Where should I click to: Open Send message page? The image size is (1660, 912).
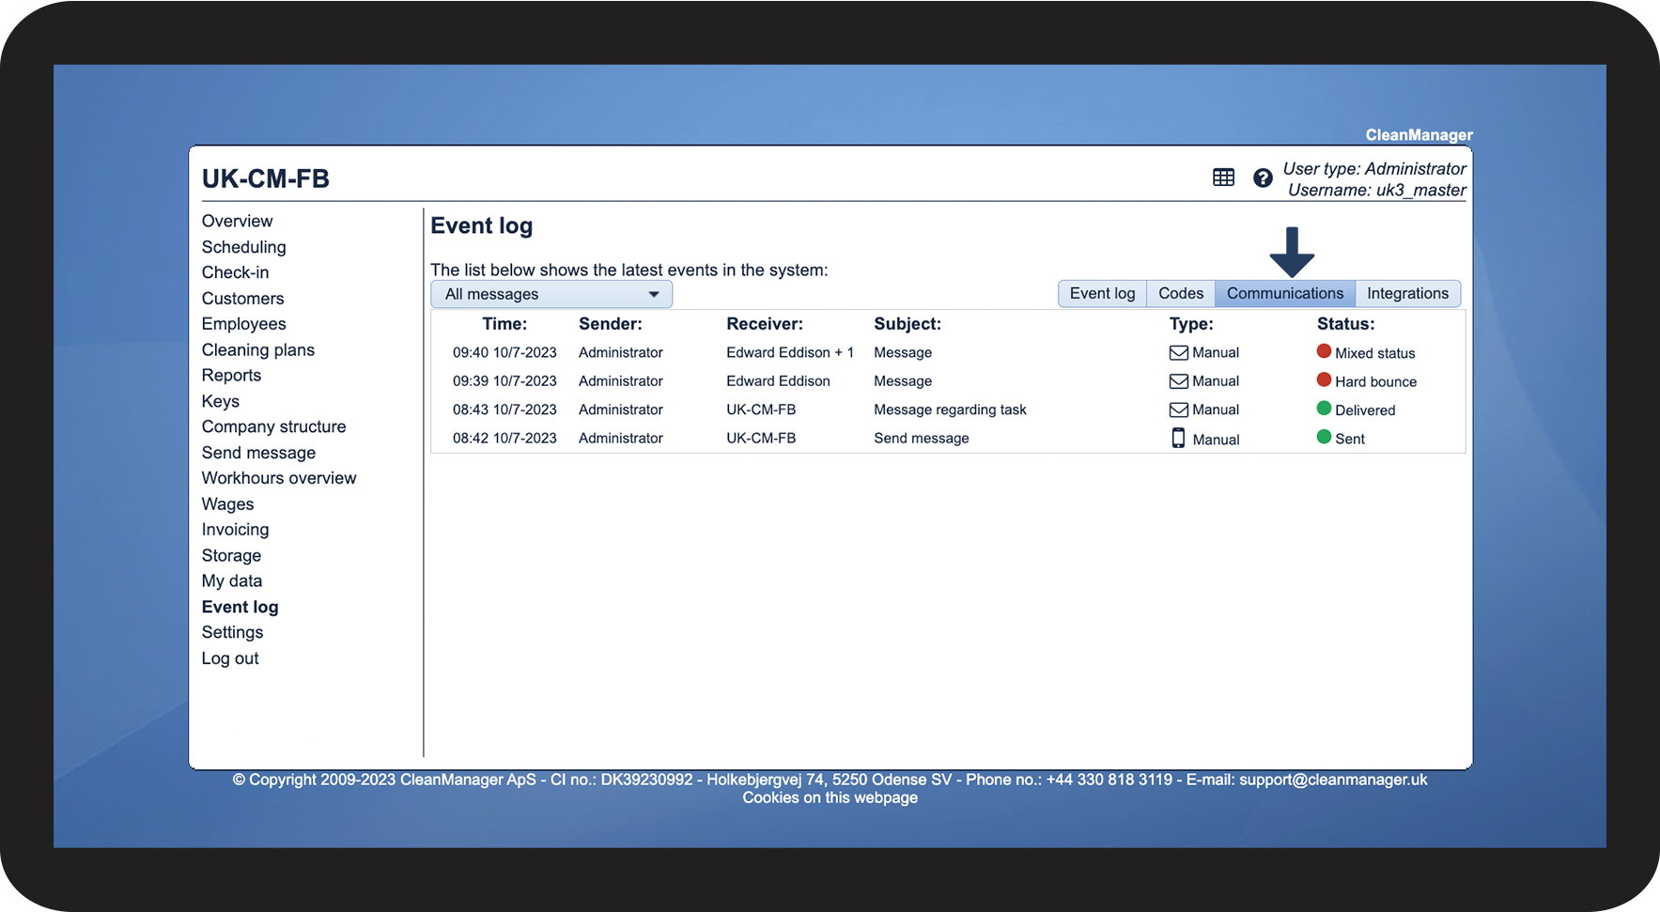[x=258, y=453]
